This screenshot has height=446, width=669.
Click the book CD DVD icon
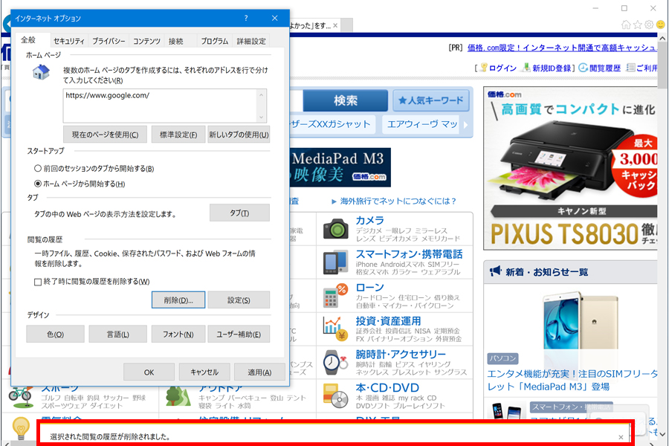point(335,395)
